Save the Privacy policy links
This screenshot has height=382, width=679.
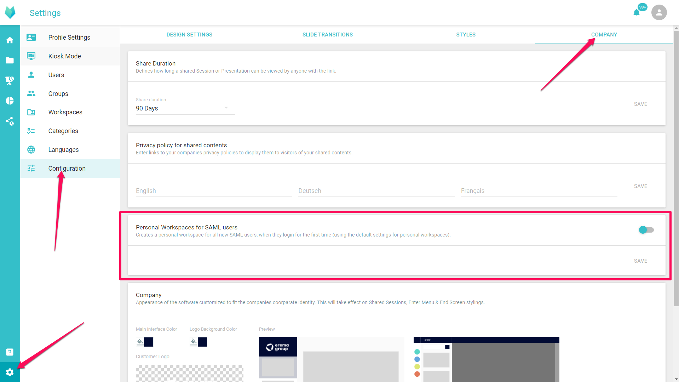pos(640,186)
